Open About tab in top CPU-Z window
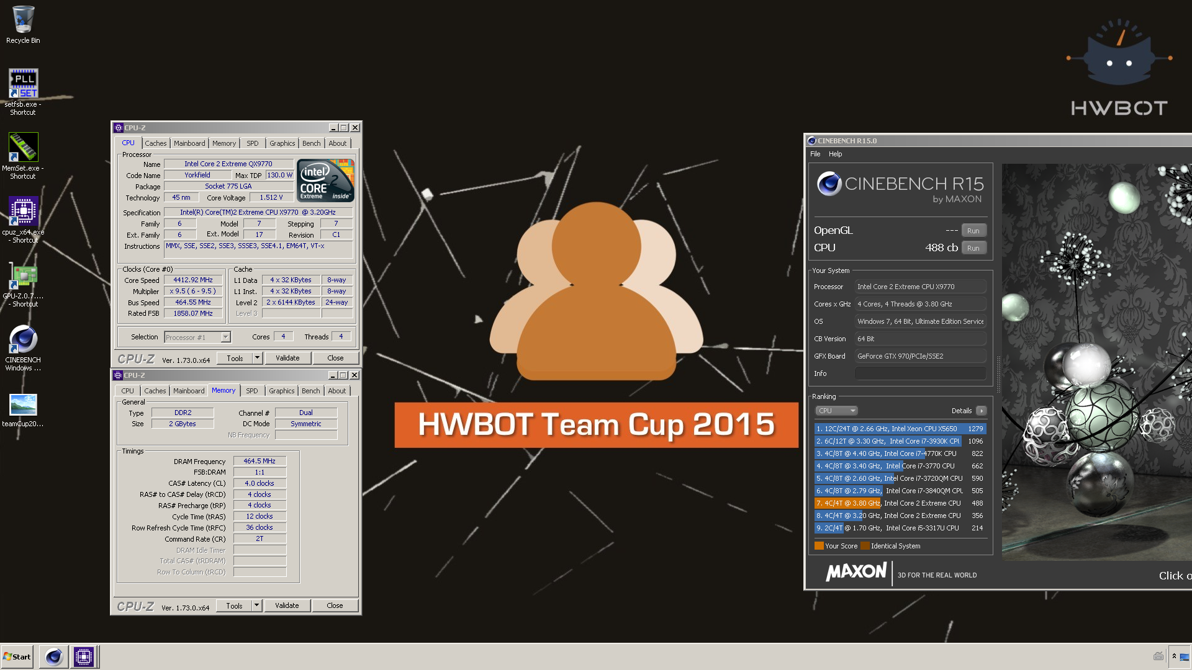 click(x=338, y=143)
